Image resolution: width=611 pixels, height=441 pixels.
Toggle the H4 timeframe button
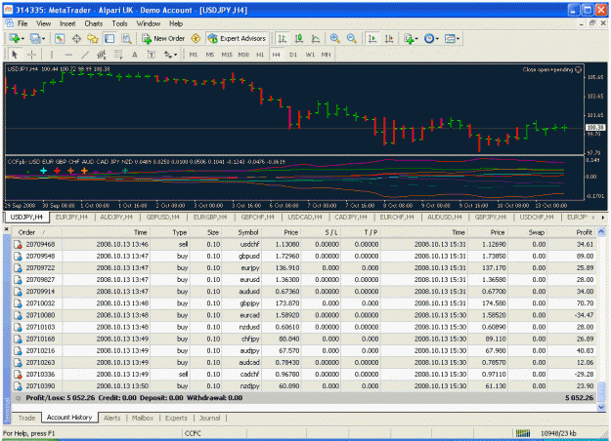coord(277,55)
